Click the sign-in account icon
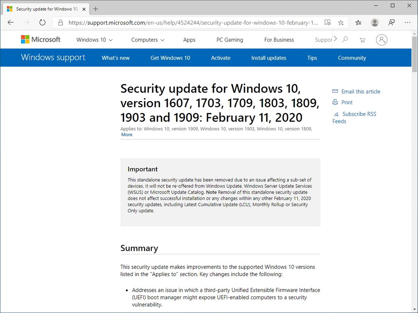The image size is (418, 313). coord(381,40)
